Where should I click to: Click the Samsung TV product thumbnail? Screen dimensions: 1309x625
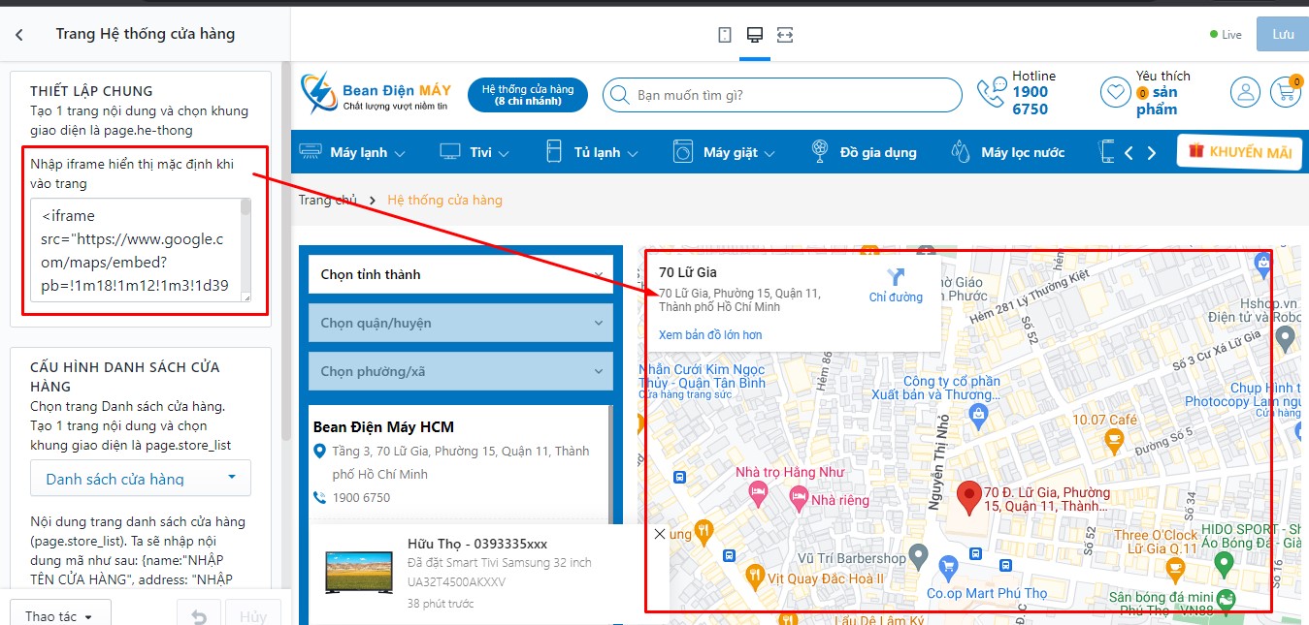tap(359, 572)
